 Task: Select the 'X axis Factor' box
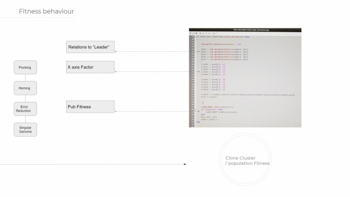[x=90, y=67]
